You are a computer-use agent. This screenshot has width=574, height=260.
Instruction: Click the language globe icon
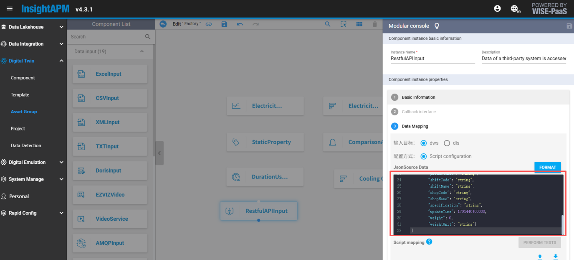tap(515, 9)
